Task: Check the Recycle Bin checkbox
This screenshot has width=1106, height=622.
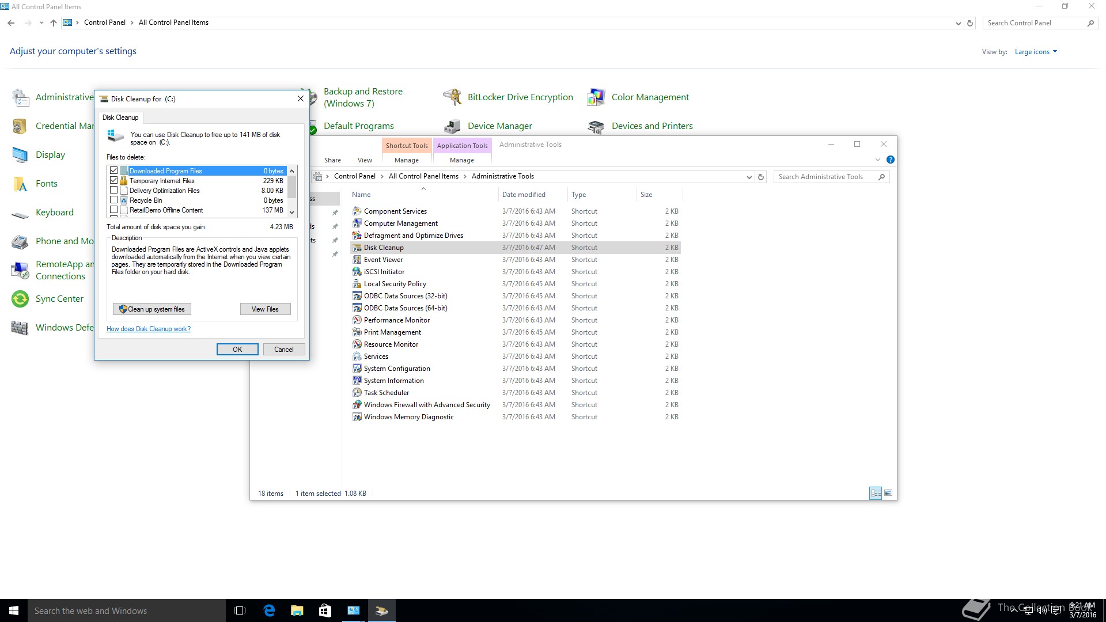Action: click(113, 200)
